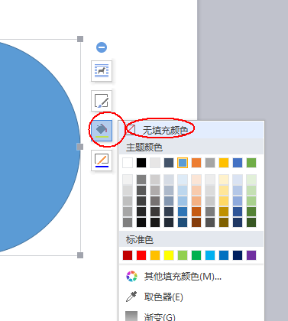
Task: Click the gradient preview icon beside 渐变
Action: click(x=131, y=316)
